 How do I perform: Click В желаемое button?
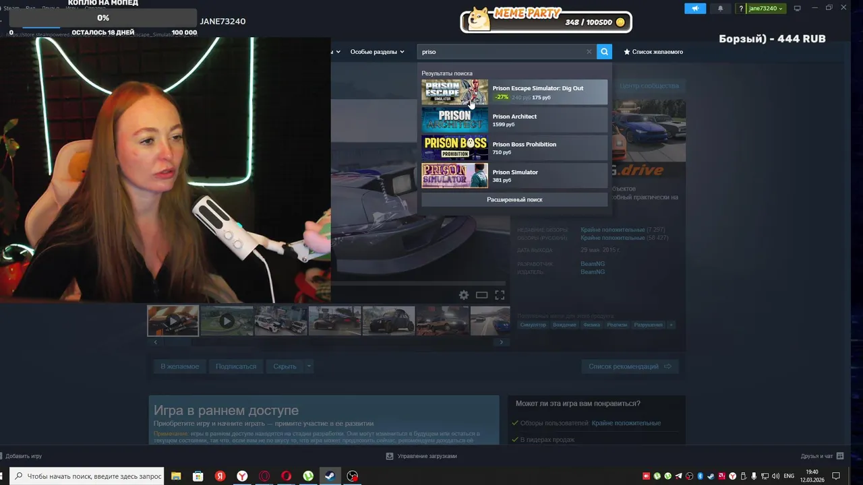pos(179,366)
